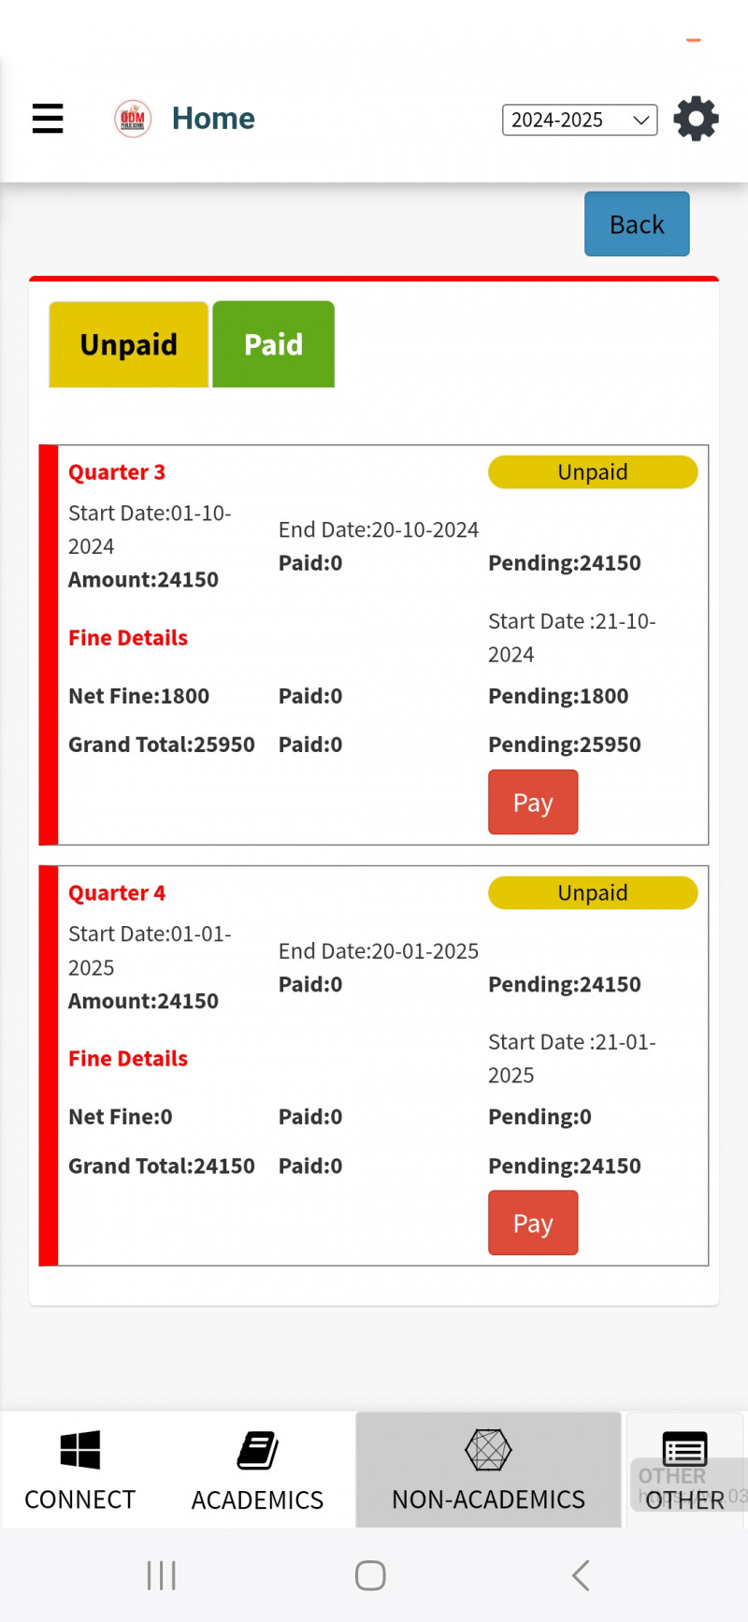
Task: Expand the 2024-2025 session dropdown
Action: click(x=580, y=120)
